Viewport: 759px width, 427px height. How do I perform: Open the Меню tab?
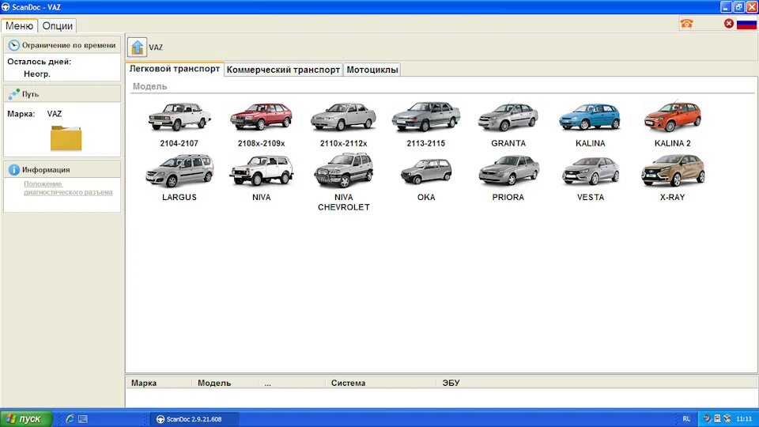(19, 25)
